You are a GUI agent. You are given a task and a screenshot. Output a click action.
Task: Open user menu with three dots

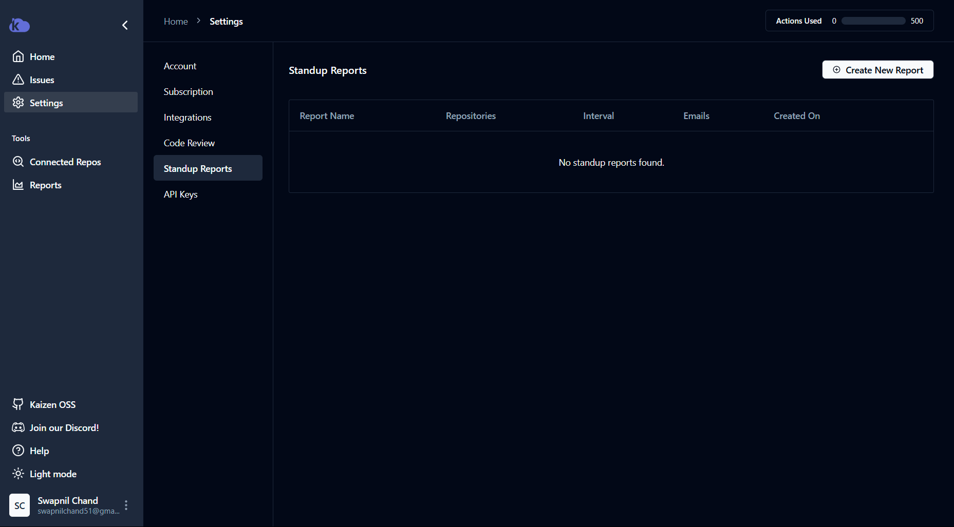[x=126, y=505]
